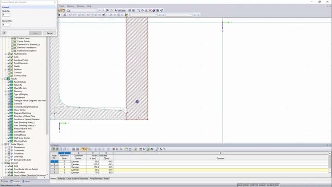The width and height of the screenshot is (332, 187).
Task: Switch to Point Elements table tab
Action: coord(95,179)
